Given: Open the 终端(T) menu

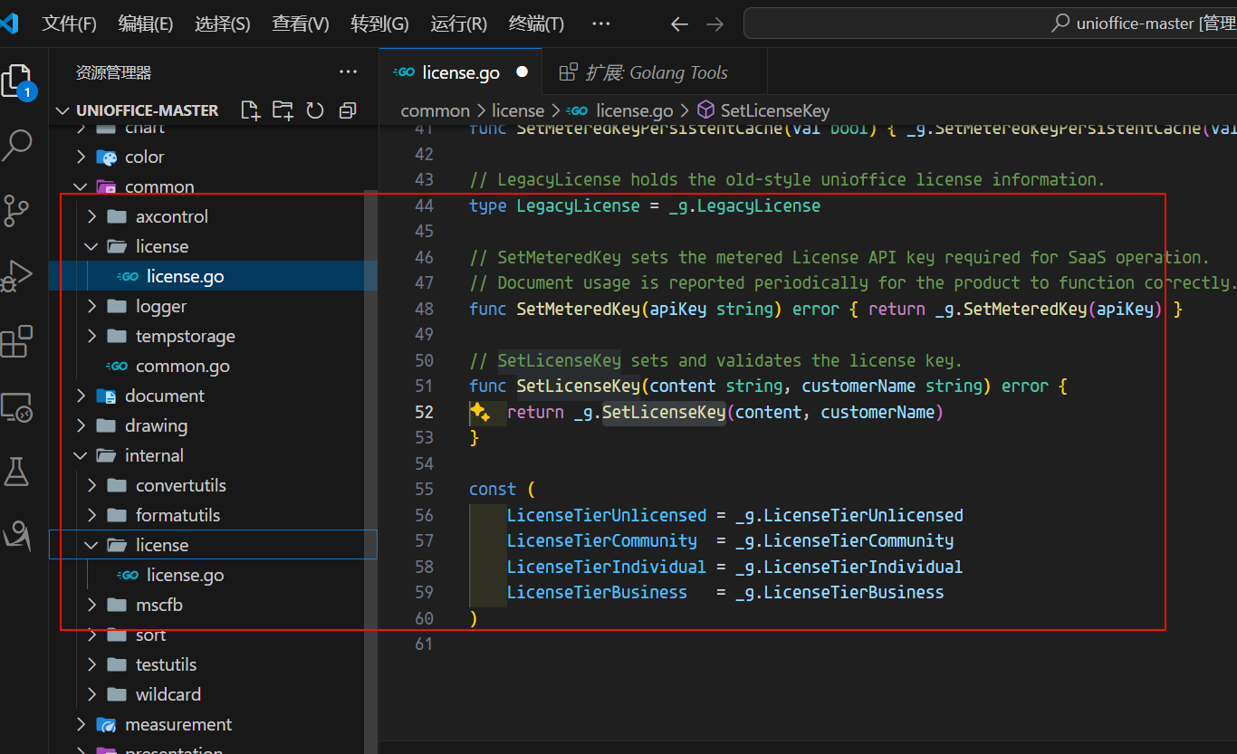Looking at the screenshot, I should [536, 24].
